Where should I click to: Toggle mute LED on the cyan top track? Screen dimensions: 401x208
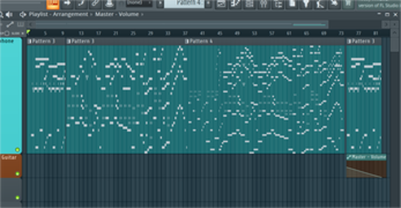[x=18, y=149]
